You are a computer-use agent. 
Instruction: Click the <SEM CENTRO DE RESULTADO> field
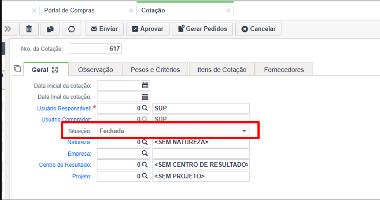[x=201, y=165]
